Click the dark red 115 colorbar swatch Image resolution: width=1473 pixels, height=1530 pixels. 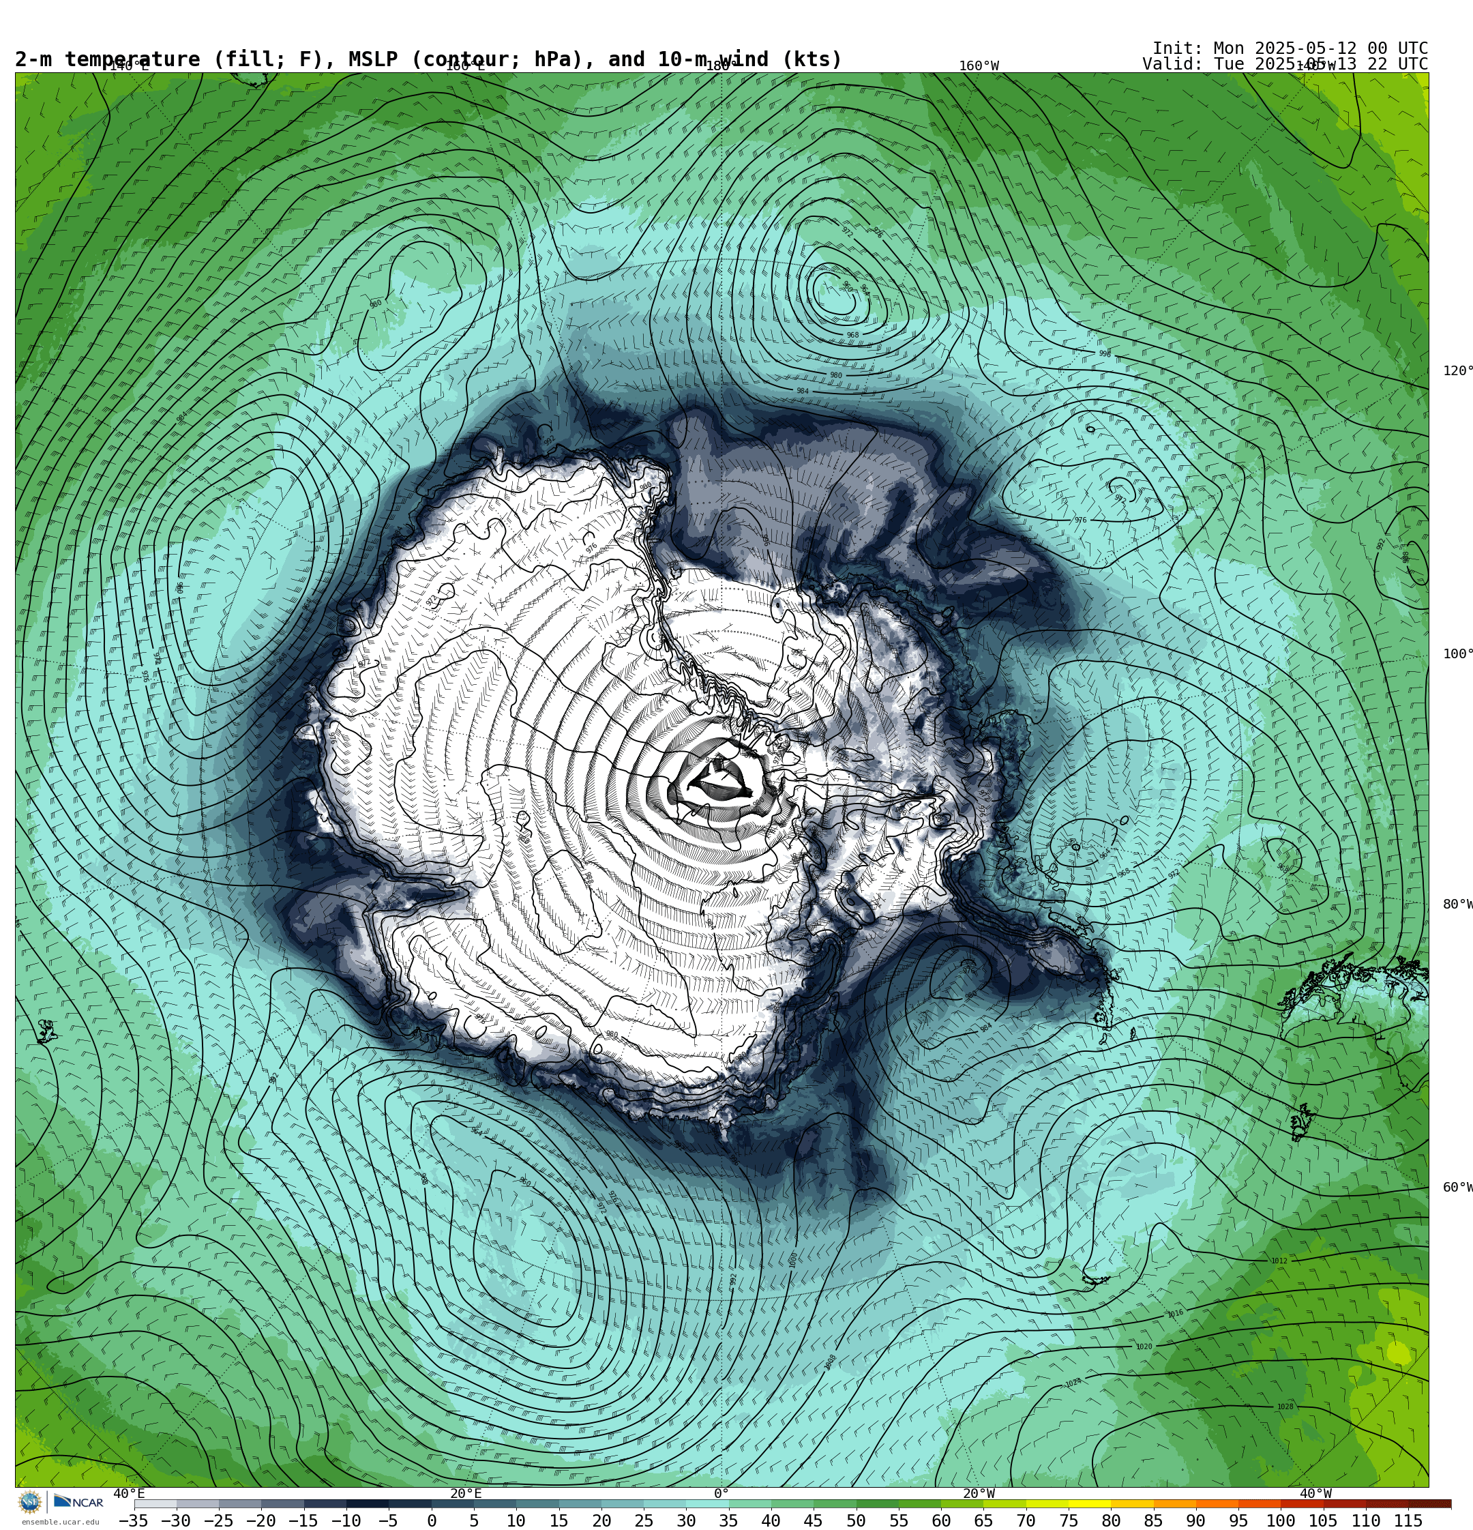1429,1503
